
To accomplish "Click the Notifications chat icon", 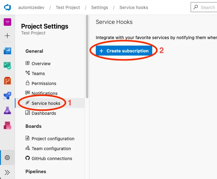I will (x=28, y=93).
